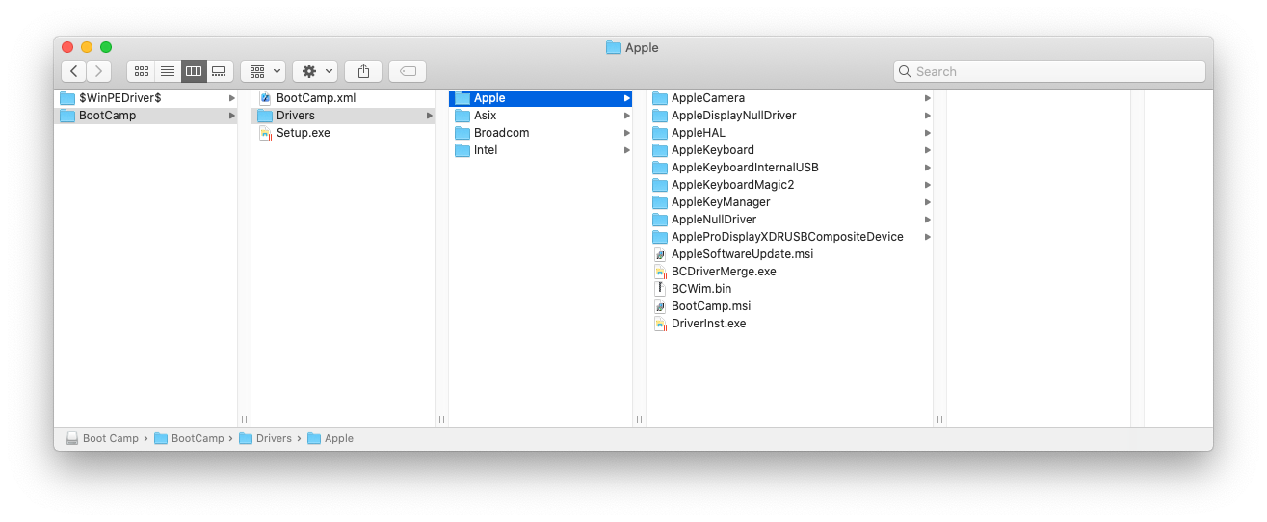Expand arrow next to Intel
This screenshot has width=1267, height=522.
point(626,150)
